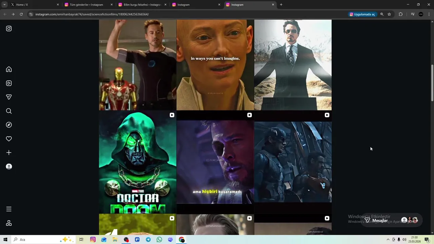Open File Explorer from taskbar
Screen dimensions: 434x244
point(115,240)
